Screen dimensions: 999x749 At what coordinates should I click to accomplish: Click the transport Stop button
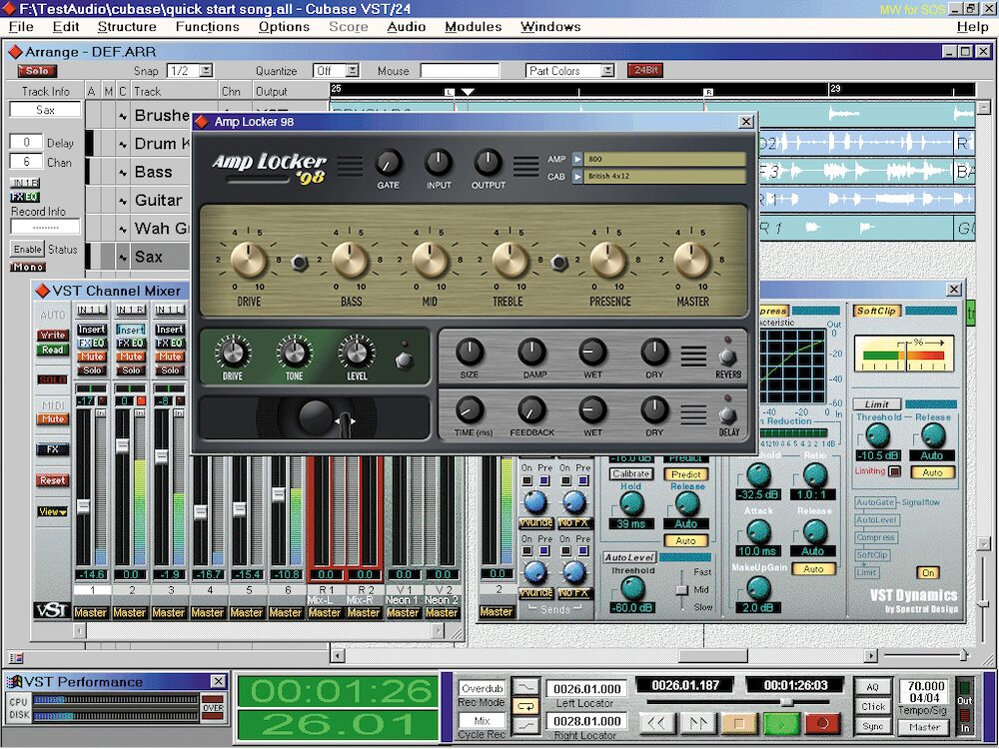click(x=741, y=722)
